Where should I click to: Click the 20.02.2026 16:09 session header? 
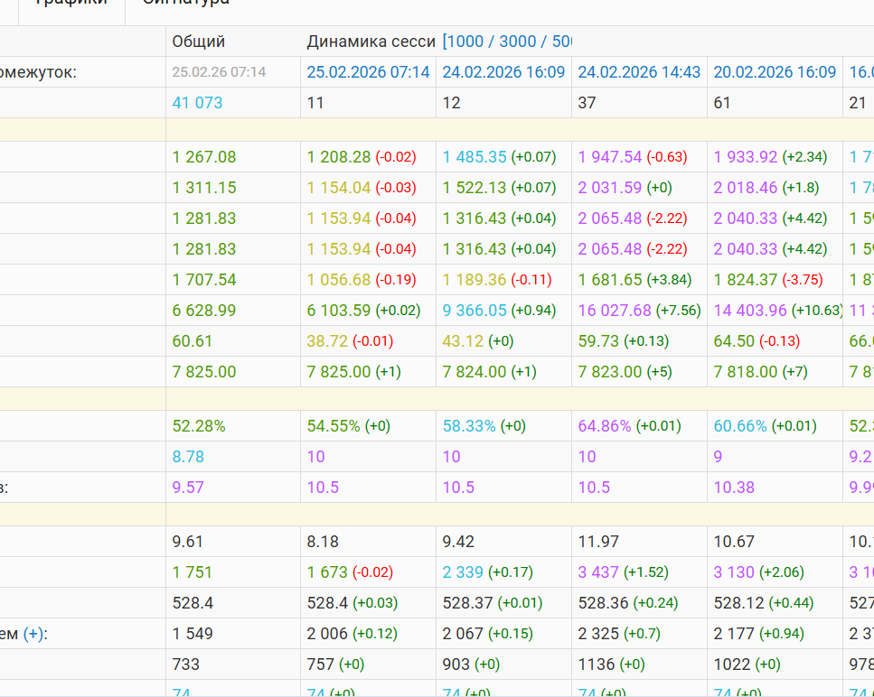click(775, 72)
